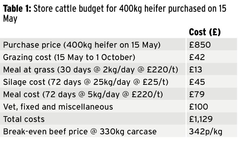
Task: Select the "Meal at grass" row label
Action: coord(91,69)
